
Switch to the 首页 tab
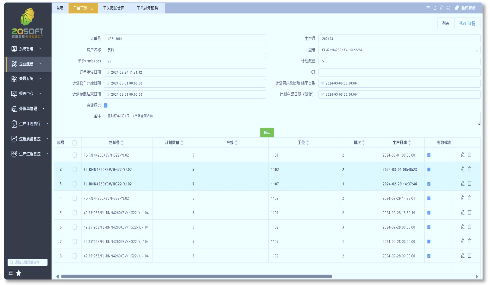click(60, 8)
